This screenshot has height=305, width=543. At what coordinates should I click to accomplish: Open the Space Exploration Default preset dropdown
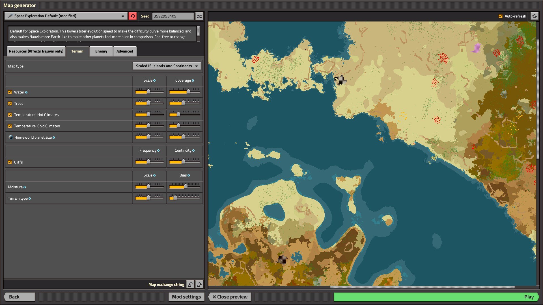coord(66,16)
